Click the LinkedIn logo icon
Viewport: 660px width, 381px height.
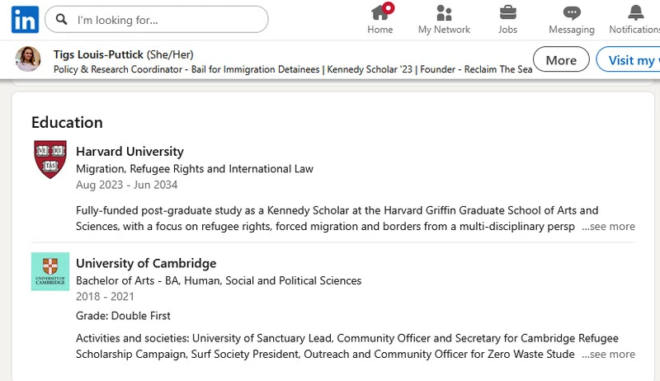tap(24, 19)
